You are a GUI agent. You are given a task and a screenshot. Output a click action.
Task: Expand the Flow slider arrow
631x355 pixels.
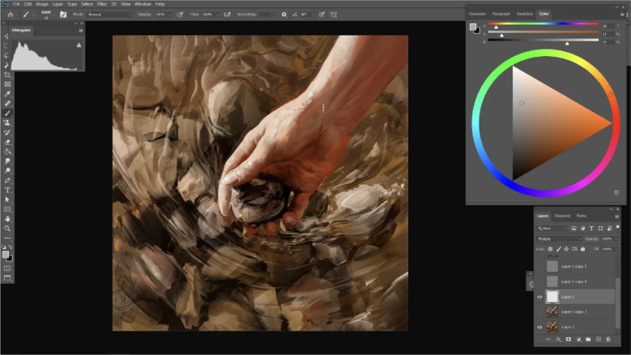click(x=217, y=14)
